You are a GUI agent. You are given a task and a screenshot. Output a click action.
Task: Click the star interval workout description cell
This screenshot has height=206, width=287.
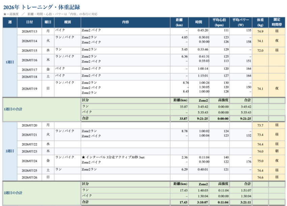pos(126,161)
